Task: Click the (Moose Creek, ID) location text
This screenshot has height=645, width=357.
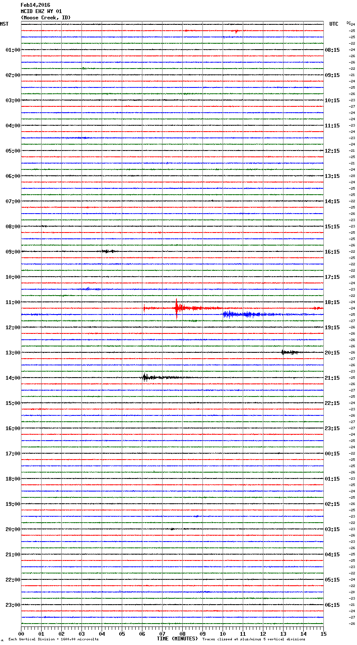Action: 46,18
